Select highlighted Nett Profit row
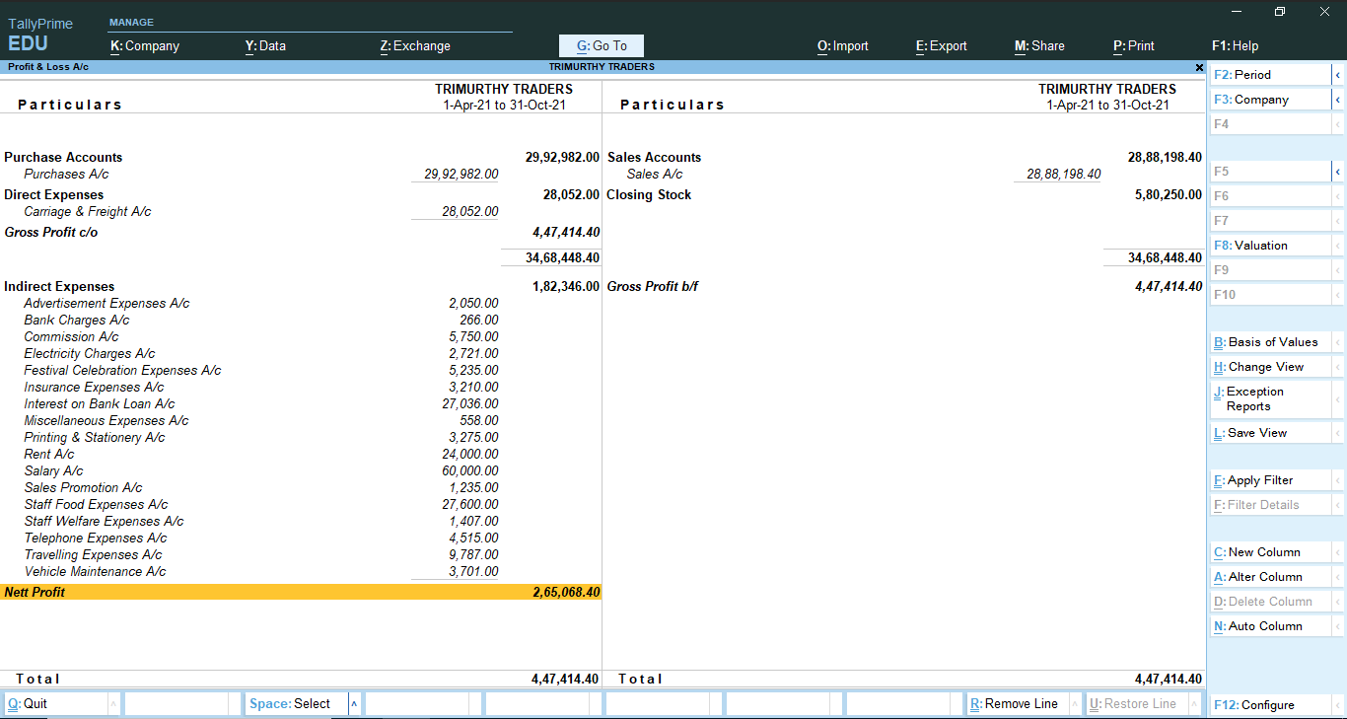 [x=301, y=592]
